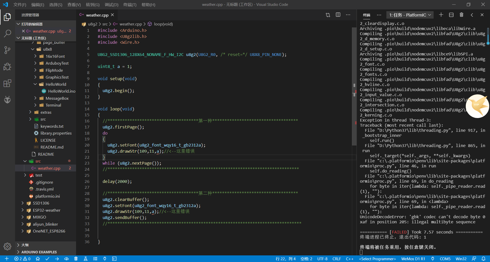Image resolution: width=490 pixels, height=262 pixels.
Task: Open the Extensions view icon
Action: click(x=7, y=83)
